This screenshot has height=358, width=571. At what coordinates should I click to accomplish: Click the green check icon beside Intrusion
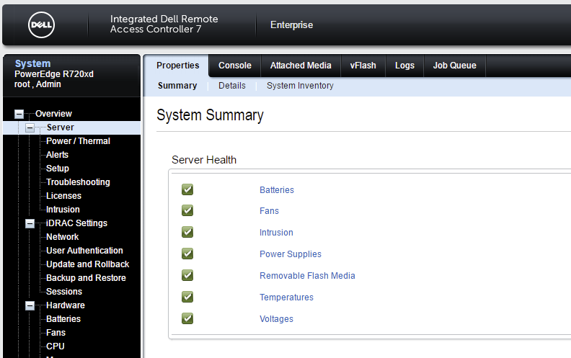[187, 232]
